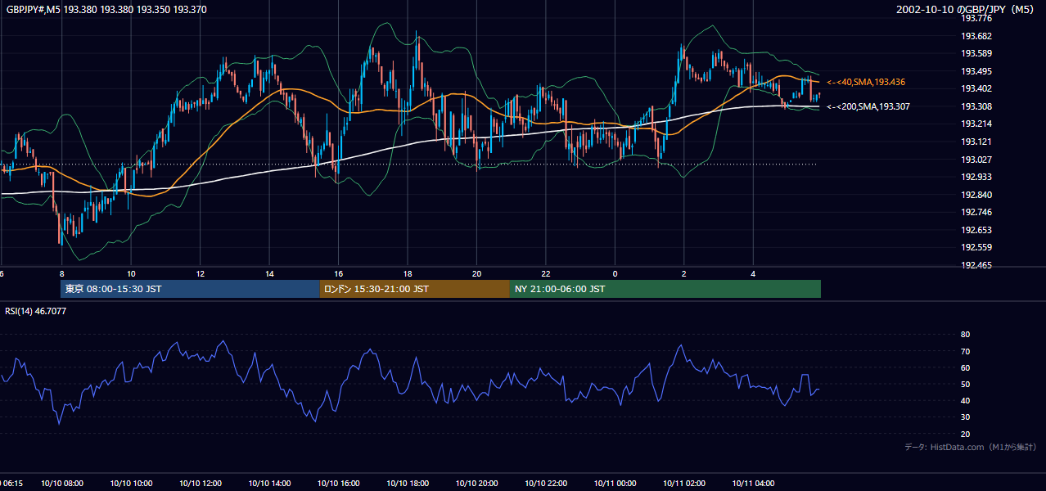Click the 193.402 price axis label
This screenshot has width=1046, height=491.
976,89
